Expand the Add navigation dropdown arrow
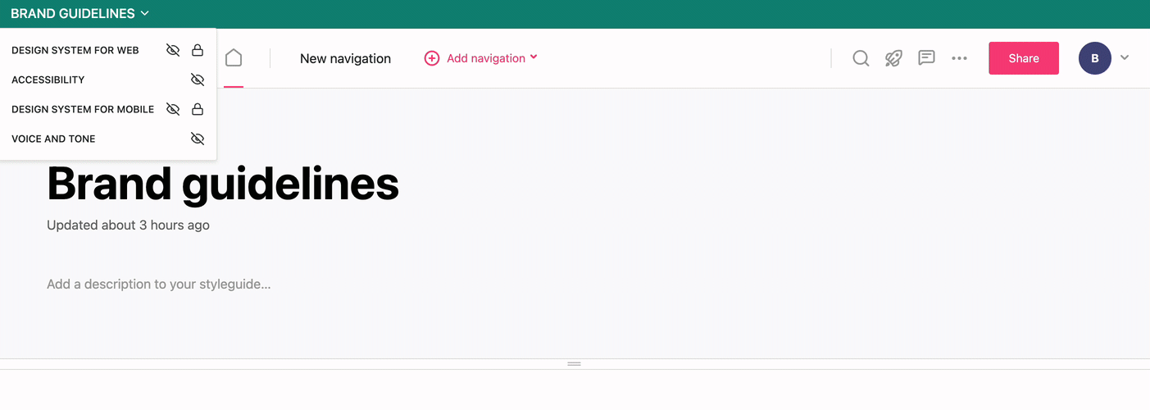Screen dimensions: 1150x410 [534, 57]
